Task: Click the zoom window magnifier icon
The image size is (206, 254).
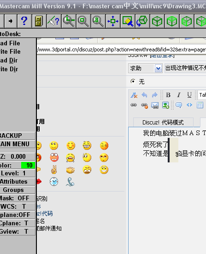Action: pyautogui.click(x=69, y=21)
